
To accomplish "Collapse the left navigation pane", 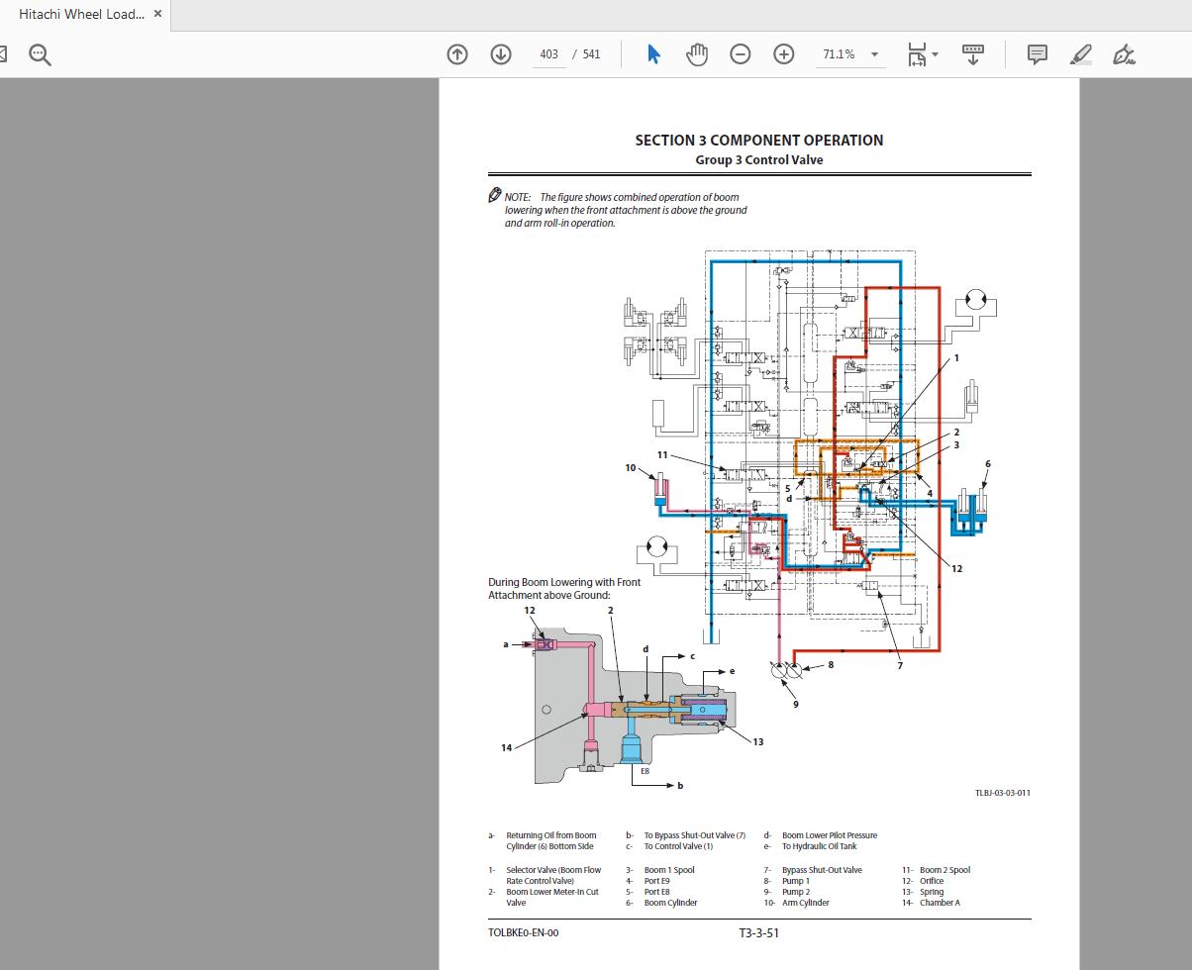I will coord(4,54).
